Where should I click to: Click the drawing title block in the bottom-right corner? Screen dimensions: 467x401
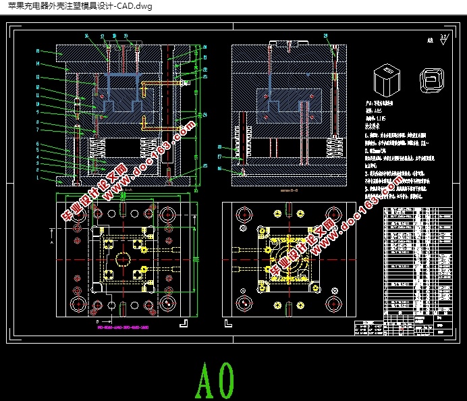pyautogui.click(x=418, y=325)
